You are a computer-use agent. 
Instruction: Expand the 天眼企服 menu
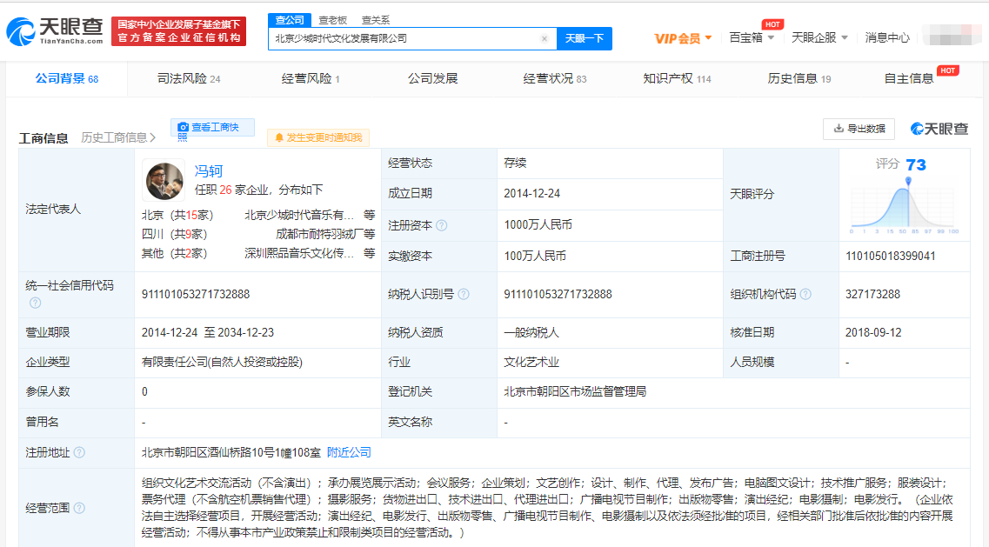(x=819, y=38)
